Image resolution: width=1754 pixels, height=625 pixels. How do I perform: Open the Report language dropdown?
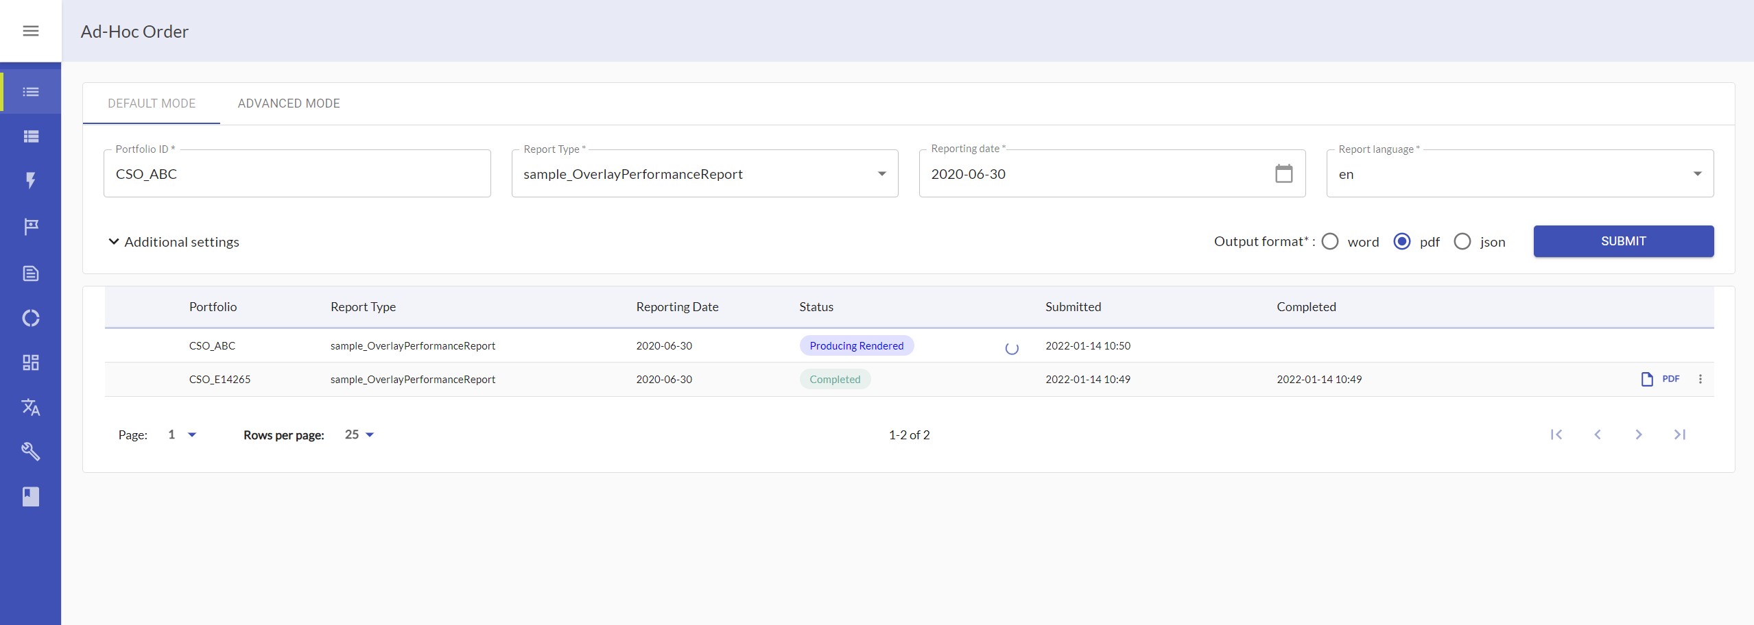(1519, 174)
